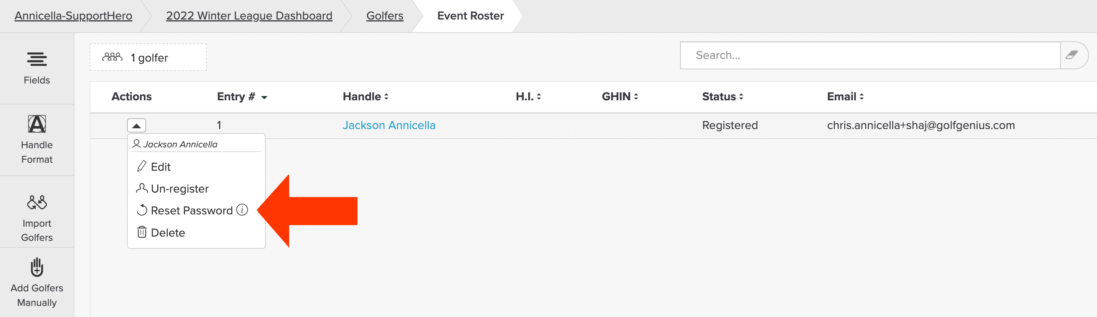1097x317 pixels.
Task: Open the Jackson Annicella handle link
Action: (x=389, y=125)
